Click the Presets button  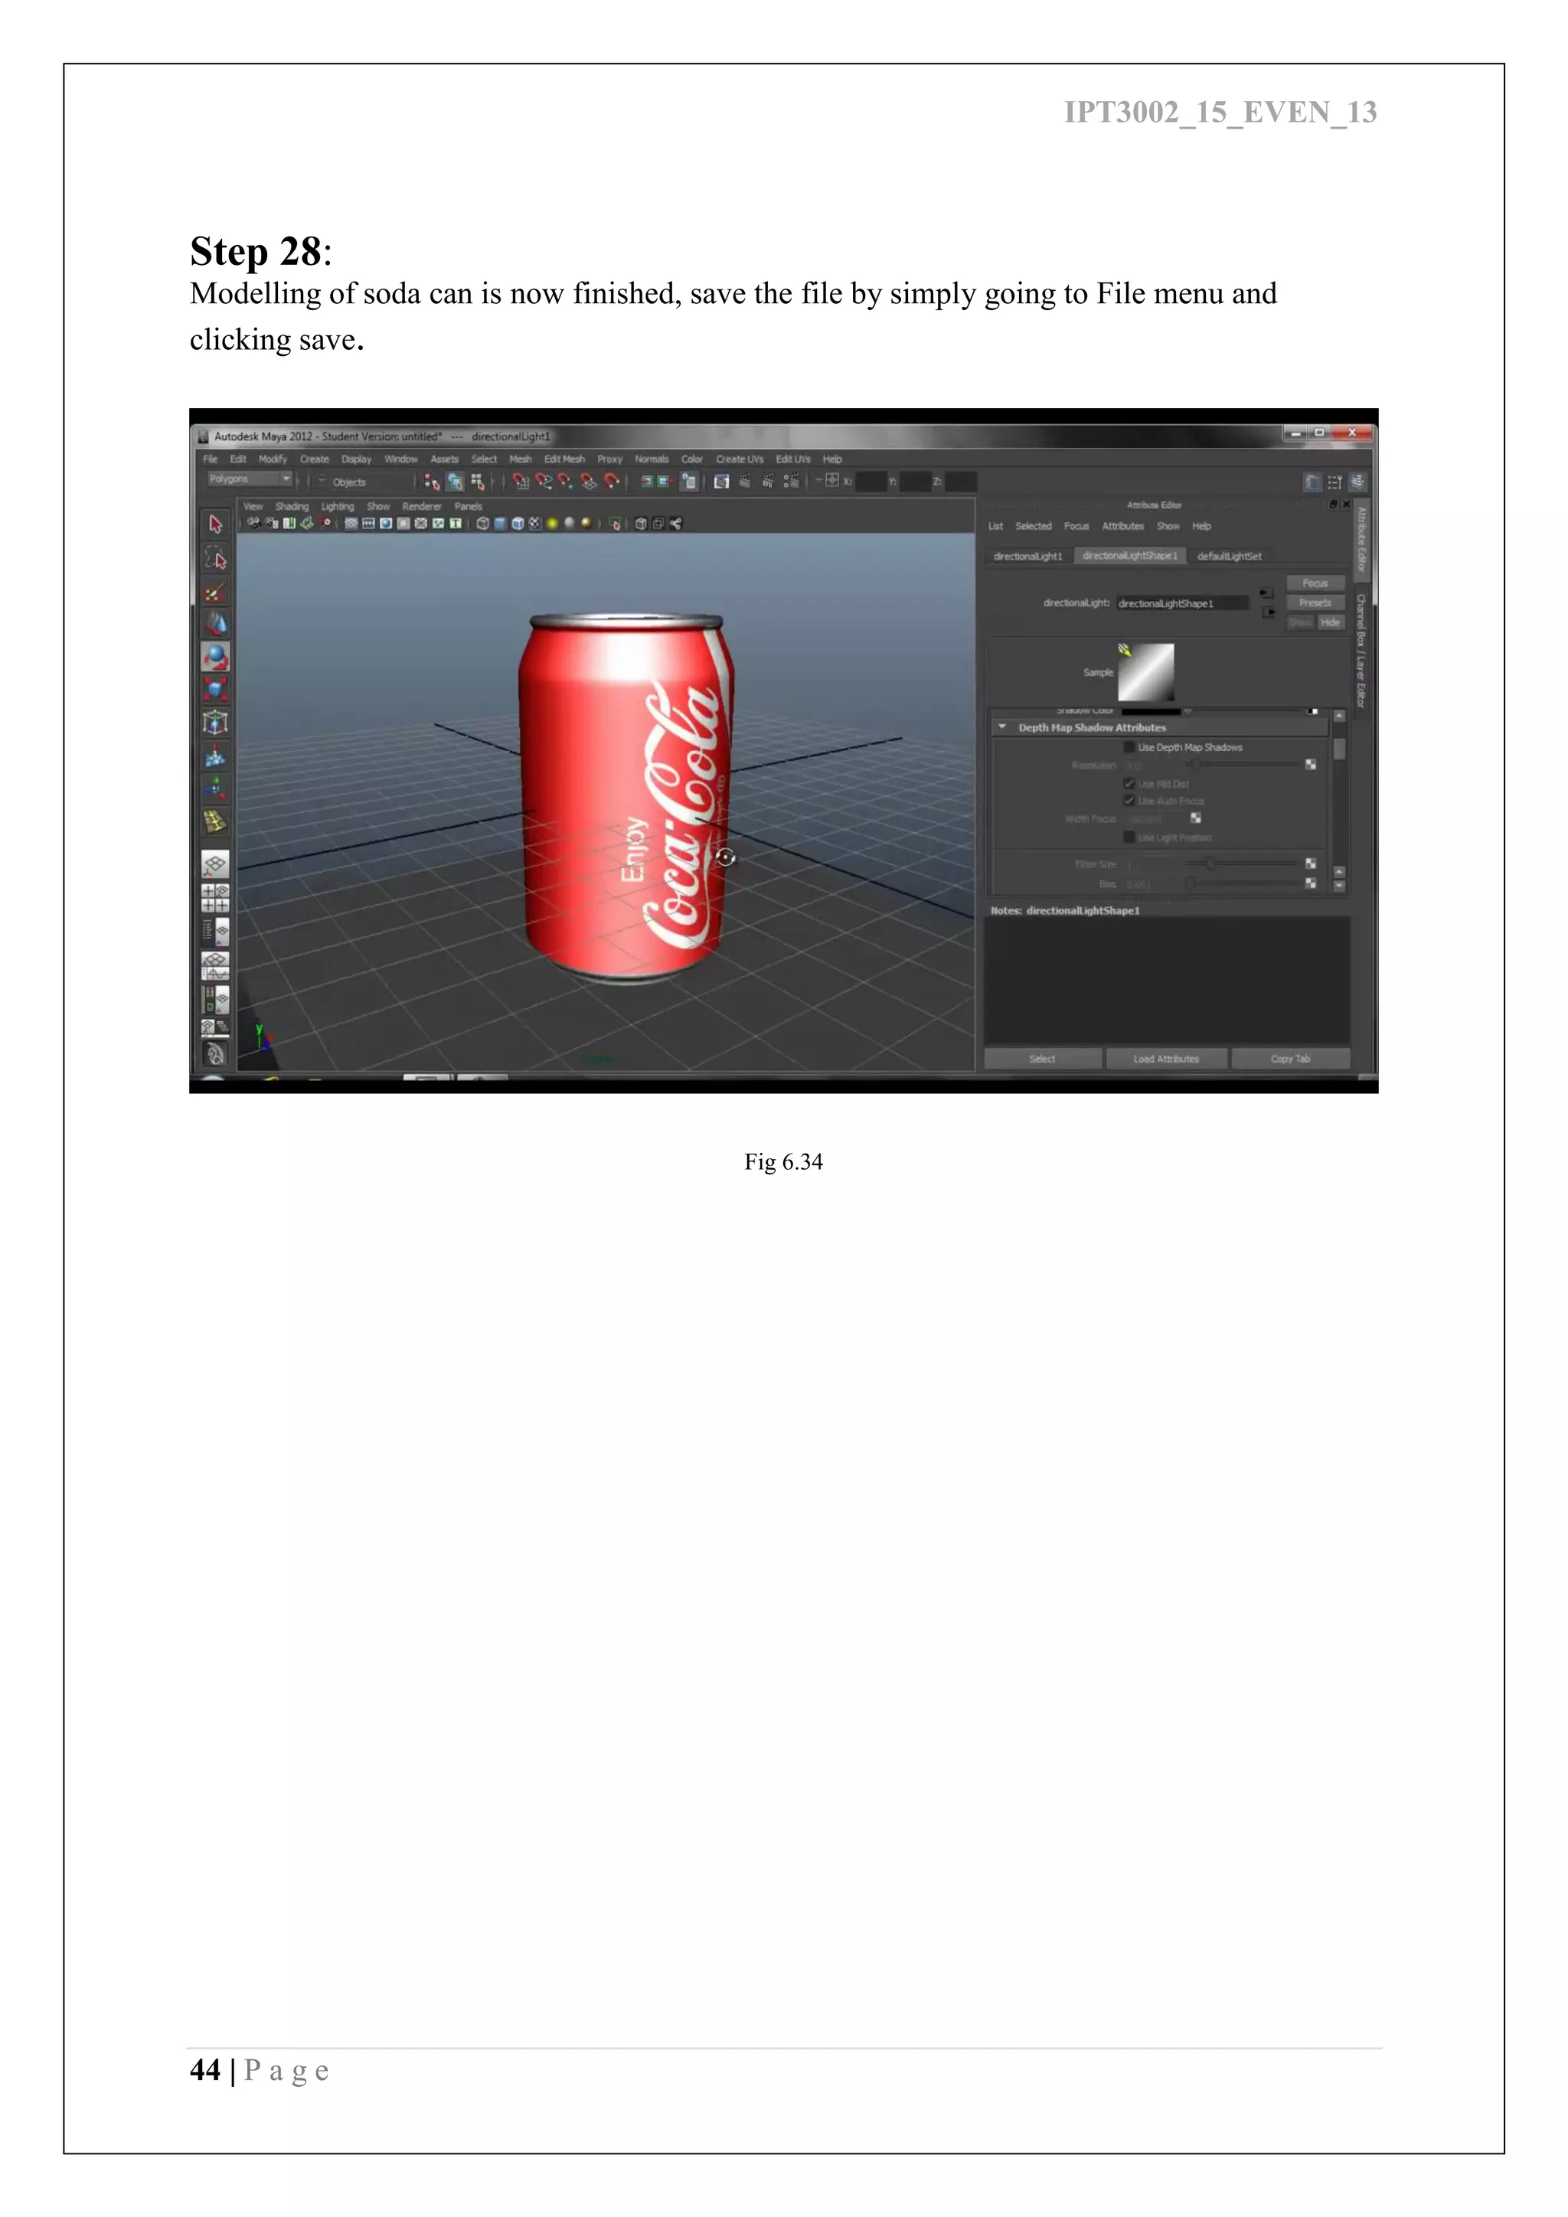[x=1315, y=602]
